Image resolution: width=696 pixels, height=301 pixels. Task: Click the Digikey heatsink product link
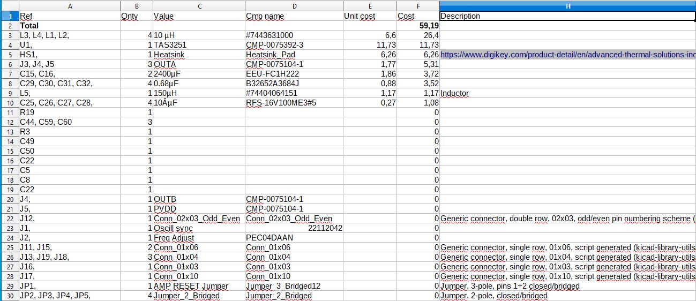pyautogui.click(x=568, y=55)
